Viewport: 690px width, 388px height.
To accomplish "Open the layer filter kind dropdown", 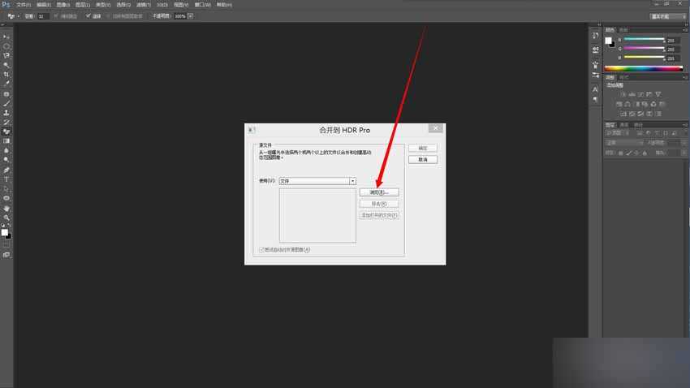I will click(619, 133).
